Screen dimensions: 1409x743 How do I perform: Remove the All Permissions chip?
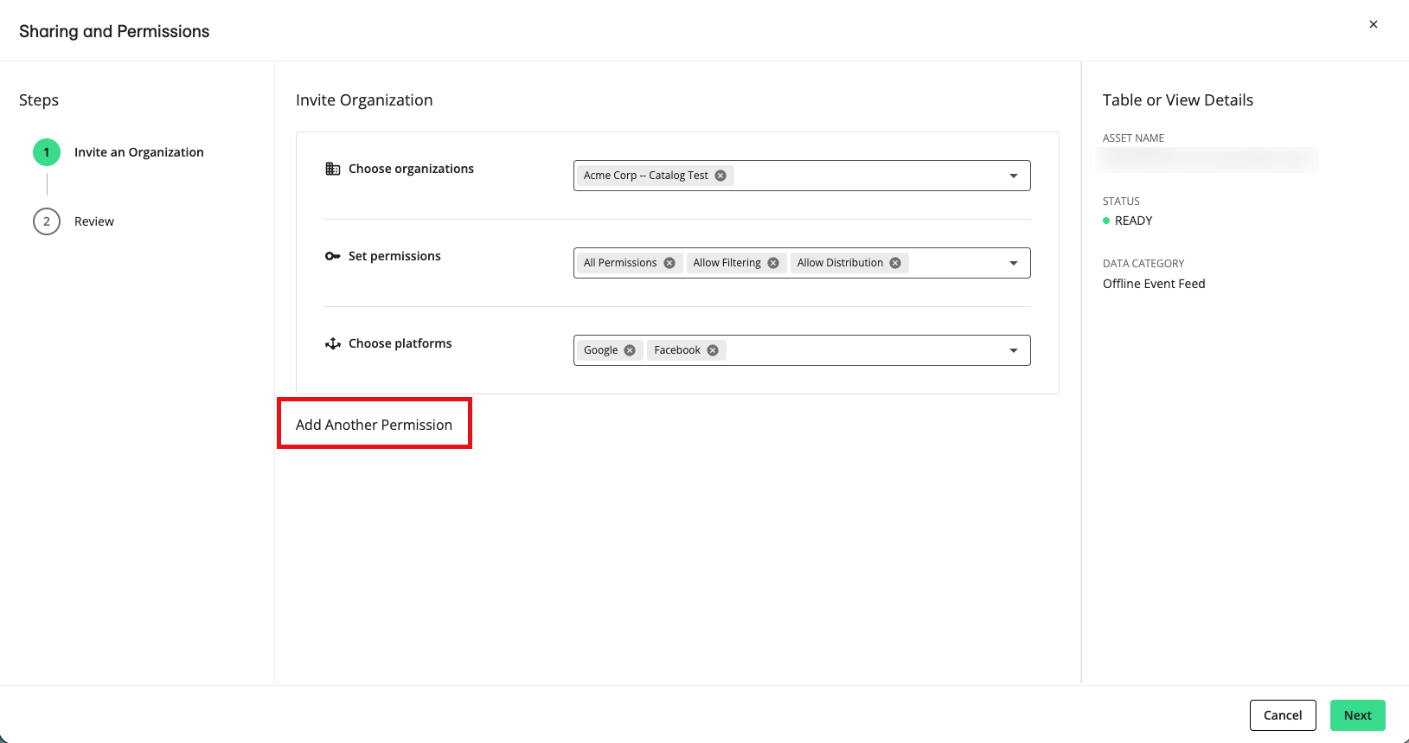coord(669,263)
